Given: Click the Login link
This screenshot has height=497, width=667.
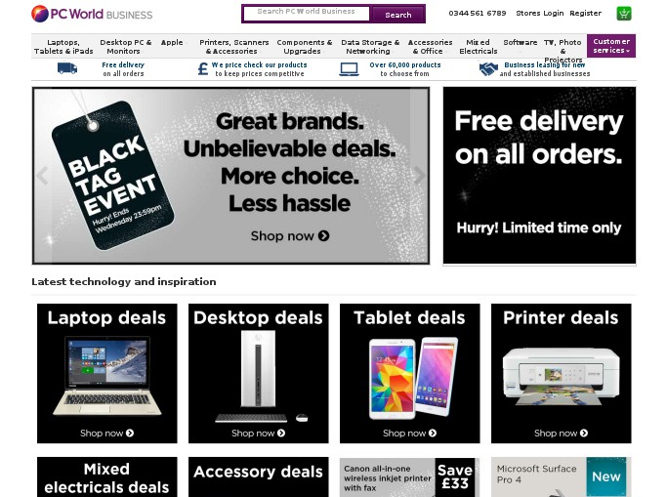Looking at the screenshot, I should [553, 13].
